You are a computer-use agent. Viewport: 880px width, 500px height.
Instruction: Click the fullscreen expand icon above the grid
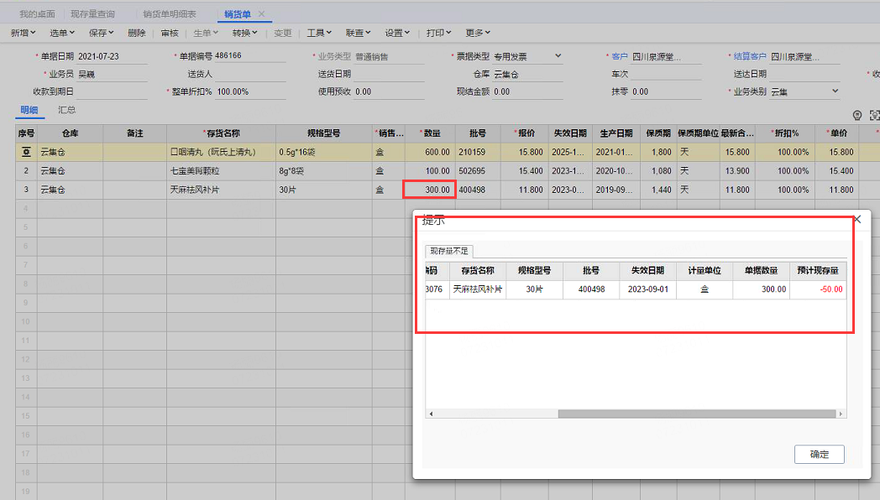coord(874,116)
